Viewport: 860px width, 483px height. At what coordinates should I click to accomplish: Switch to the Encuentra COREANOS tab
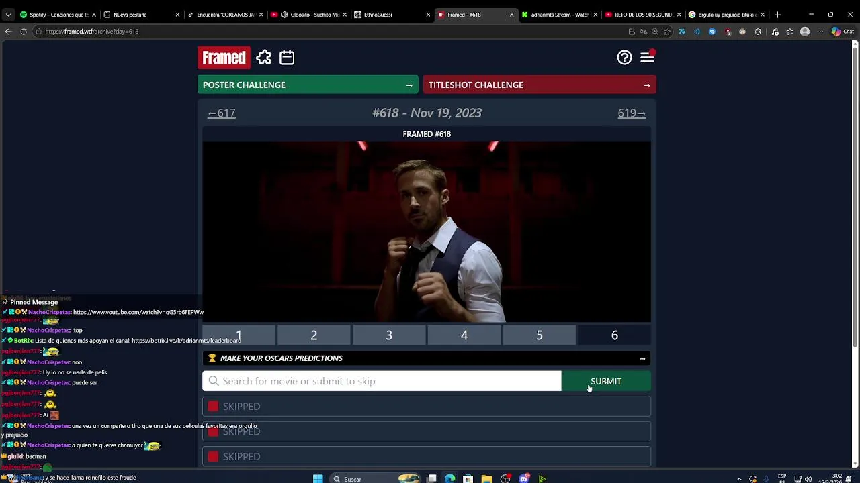coord(226,15)
